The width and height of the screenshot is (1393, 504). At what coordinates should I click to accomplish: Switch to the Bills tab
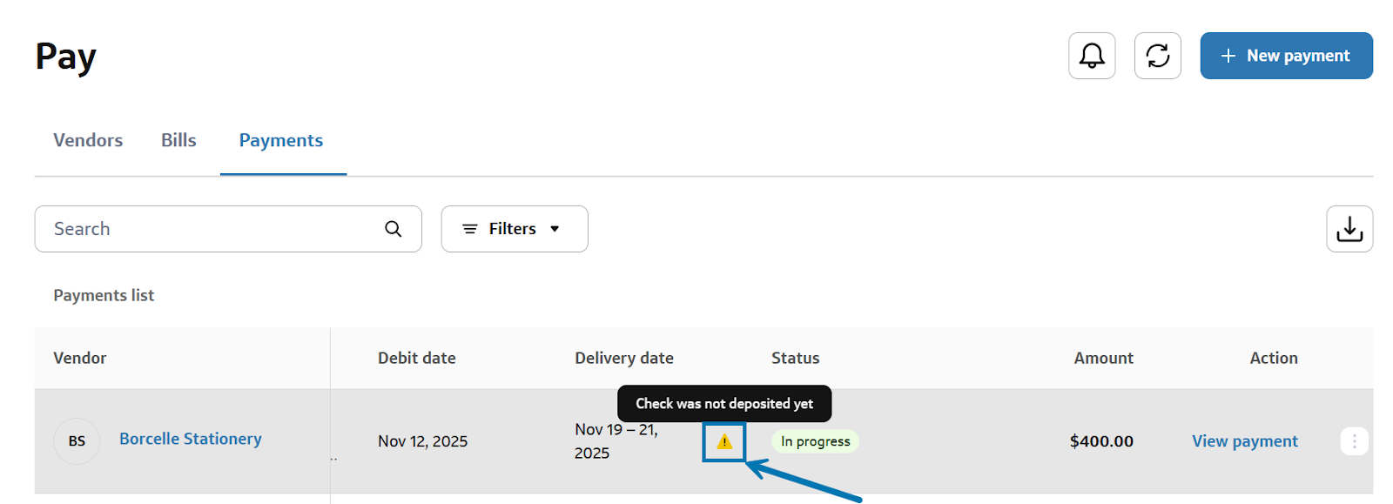pos(178,140)
